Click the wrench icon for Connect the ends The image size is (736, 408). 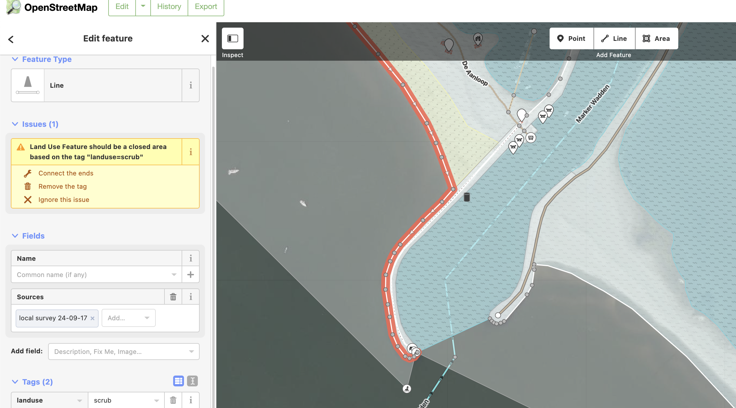(x=28, y=173)
